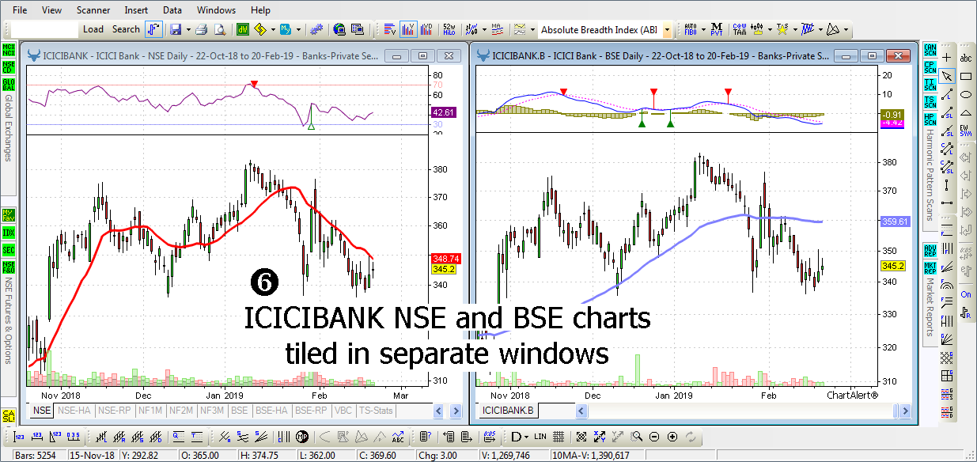Screen dimensions: 977x462
Task: Click the symbol input field
Action: pyautogui.click(x=44, y=29)
